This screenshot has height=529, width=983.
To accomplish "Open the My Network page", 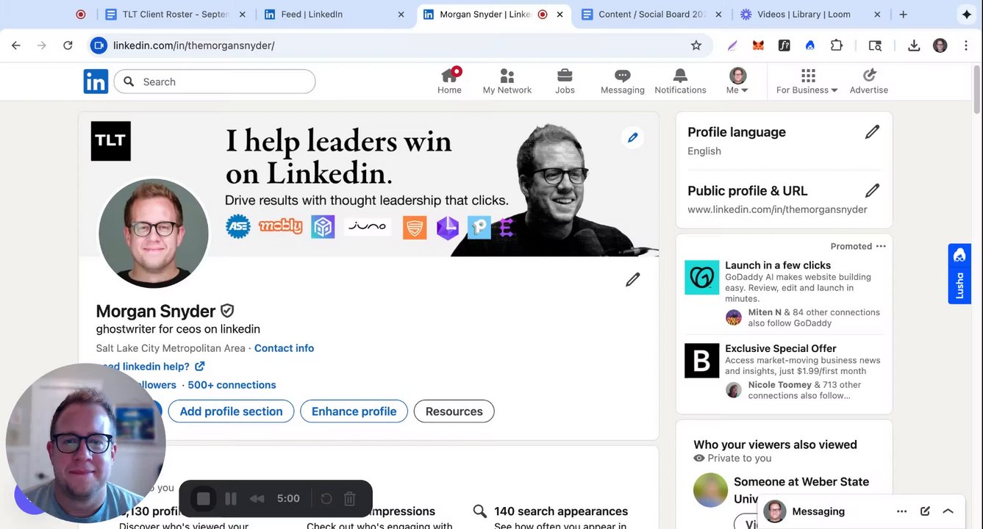I will [x=507, y=81].
